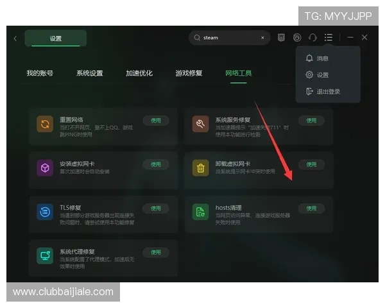Click the search magnifier icon
The width and height of the screenshot is (385, 308).
[x=197, y=38]
